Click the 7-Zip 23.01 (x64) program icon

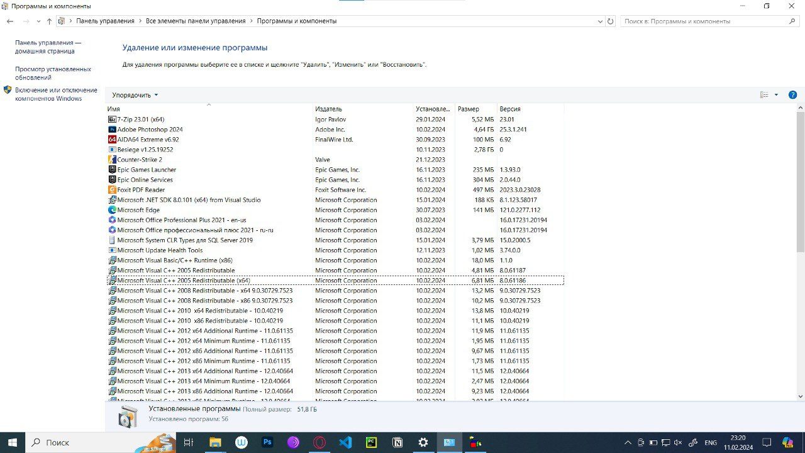click(112, 120)
